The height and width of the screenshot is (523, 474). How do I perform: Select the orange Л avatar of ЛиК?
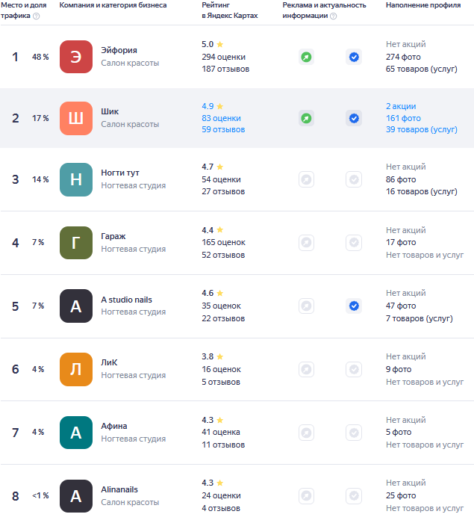click(76, 369)
